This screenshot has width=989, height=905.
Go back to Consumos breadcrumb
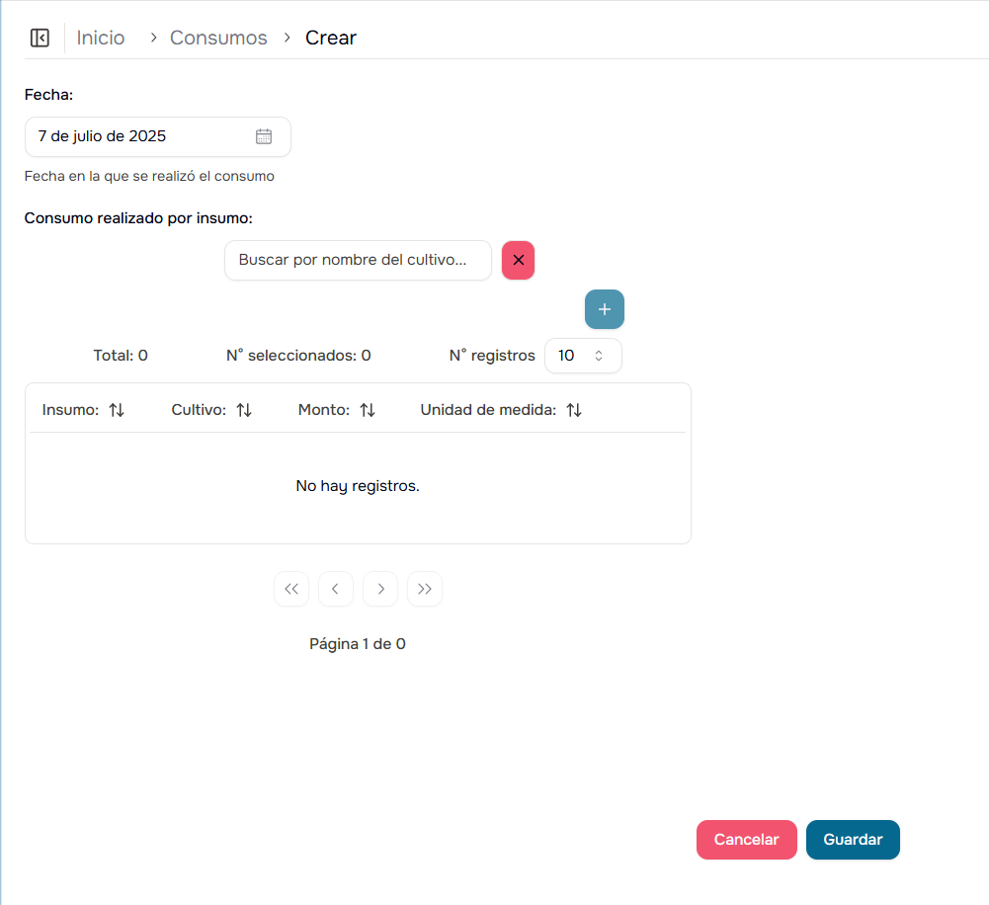[x=218, y=38]
